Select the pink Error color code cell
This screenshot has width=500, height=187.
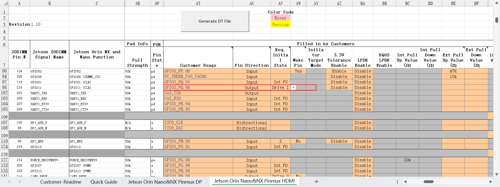280,18
